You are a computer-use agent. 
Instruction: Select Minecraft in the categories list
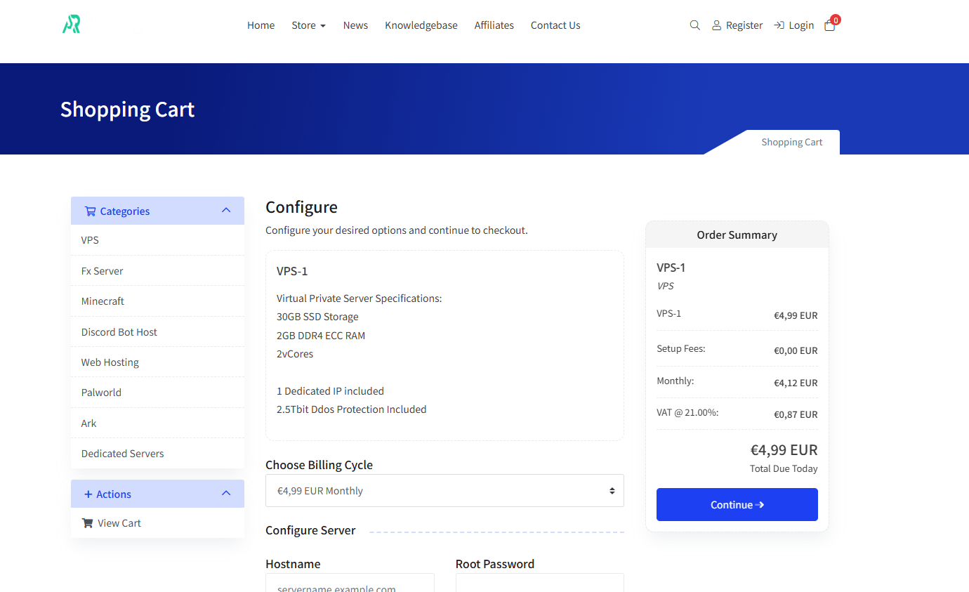coord(103,301)
